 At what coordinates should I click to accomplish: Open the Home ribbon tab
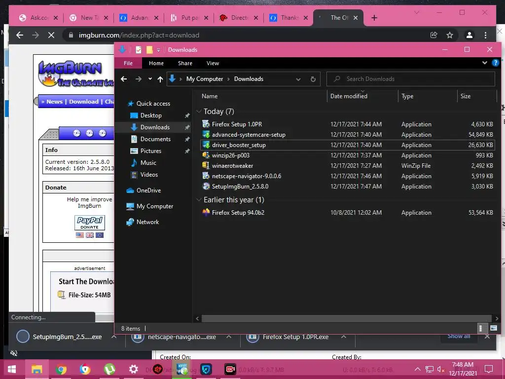pyautogui.click(x=156, y=63)
